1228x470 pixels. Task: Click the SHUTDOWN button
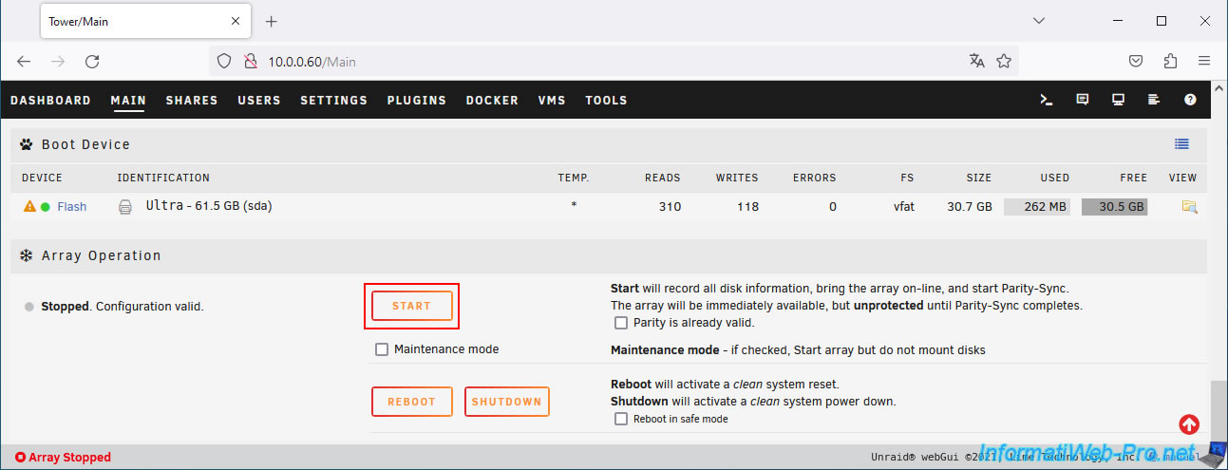click(x=506, y=402)
